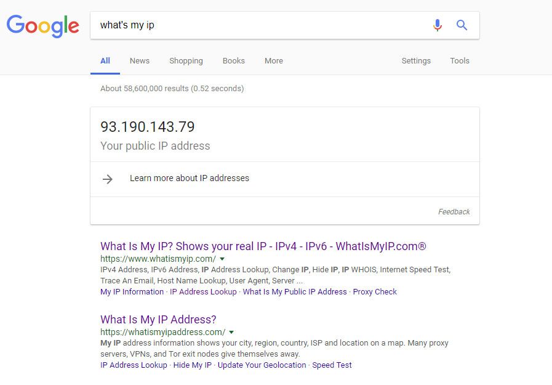Click the microphone voice search icon

pos(438,25)
